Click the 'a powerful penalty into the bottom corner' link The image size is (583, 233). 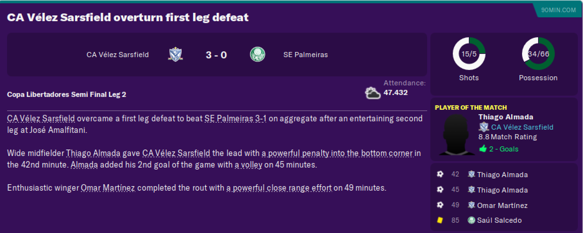coord(337,153)
